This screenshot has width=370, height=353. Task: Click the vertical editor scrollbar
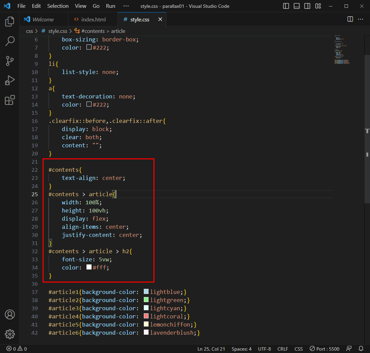tap(367, 129)
